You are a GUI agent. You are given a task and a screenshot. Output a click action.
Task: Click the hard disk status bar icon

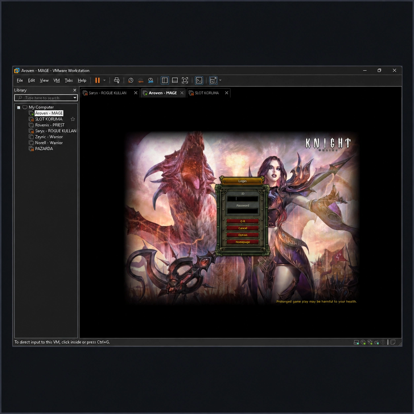[357, 342]
